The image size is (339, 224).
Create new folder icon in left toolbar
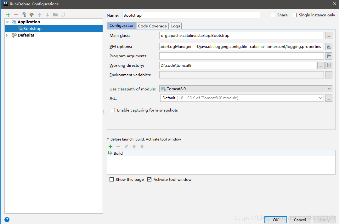[55, 15]
